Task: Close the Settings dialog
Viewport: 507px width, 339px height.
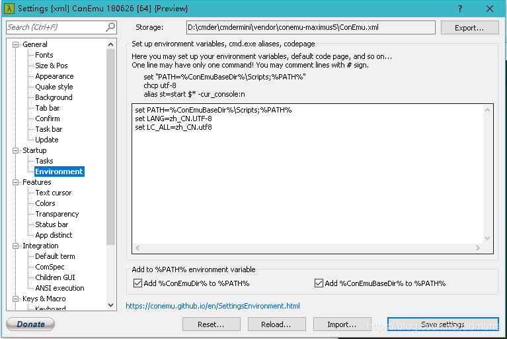Action: 490,9
